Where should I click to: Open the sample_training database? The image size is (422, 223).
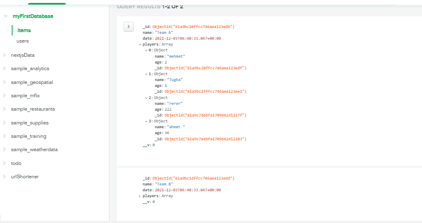(28, 136)
